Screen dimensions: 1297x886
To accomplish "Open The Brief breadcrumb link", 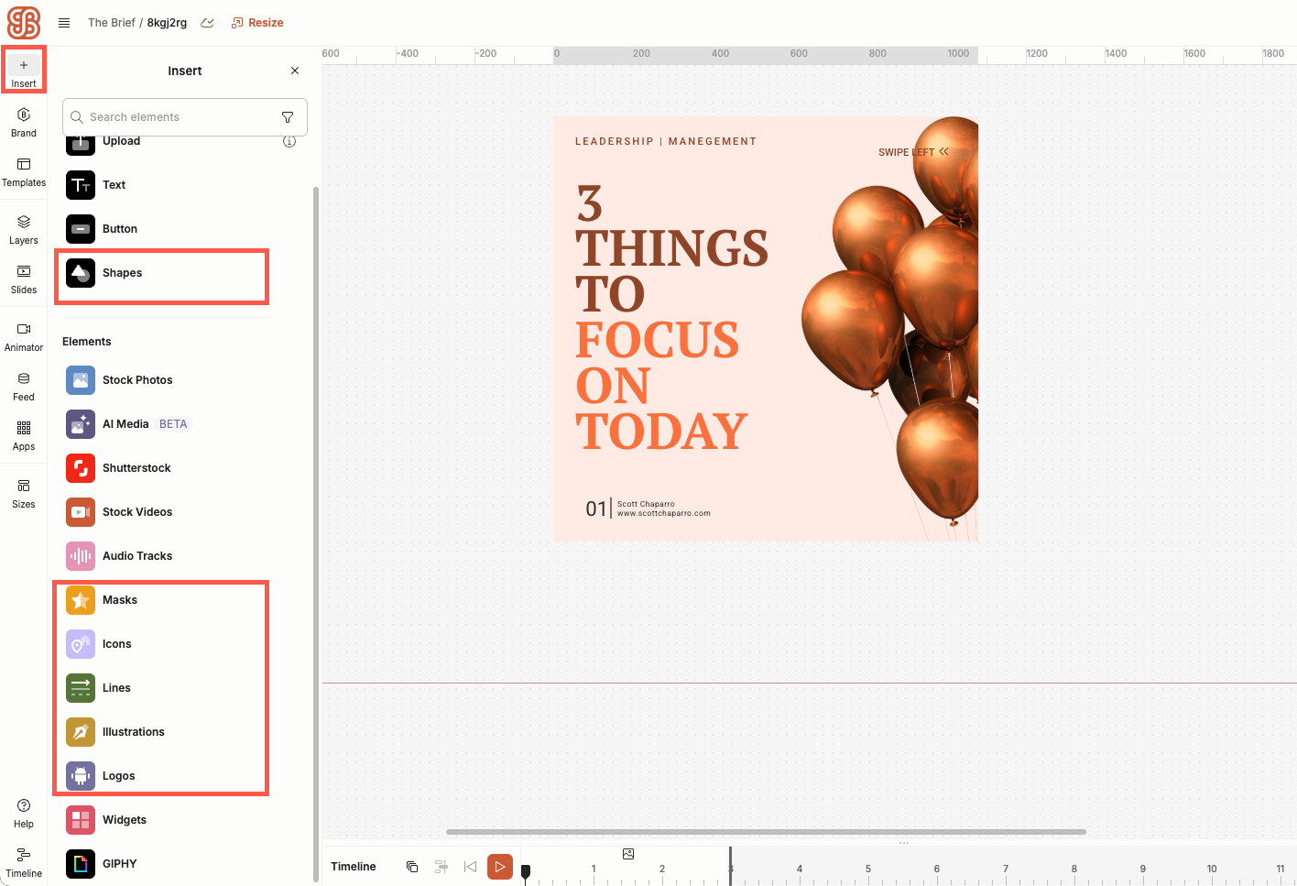I will pyautogui.click(x=111, y=23).
